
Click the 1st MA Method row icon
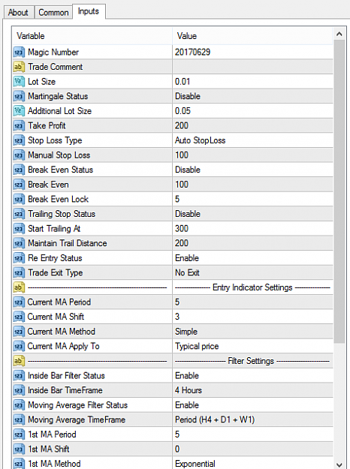click(19, 464)
